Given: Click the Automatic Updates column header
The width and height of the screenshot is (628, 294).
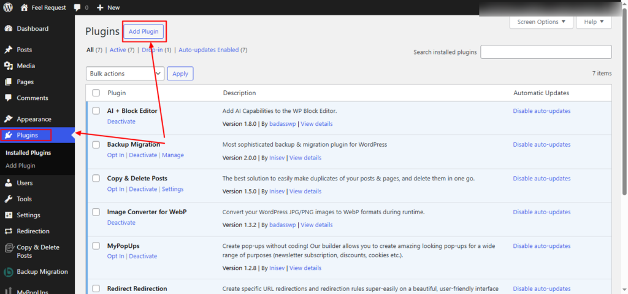Looking at the screenshot, I should click(541, 93).
